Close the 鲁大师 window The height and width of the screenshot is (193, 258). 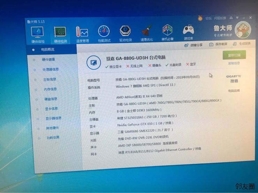pyautogui.click(x=250, y=17)
